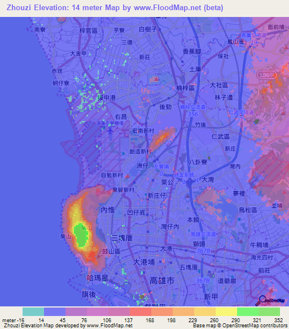
Task: Open the OpenStreetMap contributors base map credit
Action: pyautogui.click(x=240, y=326)
